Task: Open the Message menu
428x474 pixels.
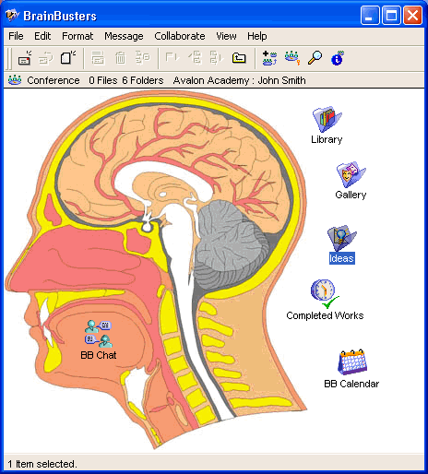Action: click(x=124, y=36)
